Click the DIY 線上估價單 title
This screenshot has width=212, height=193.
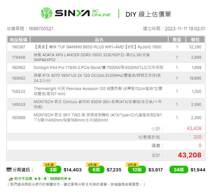pos(148,14)
